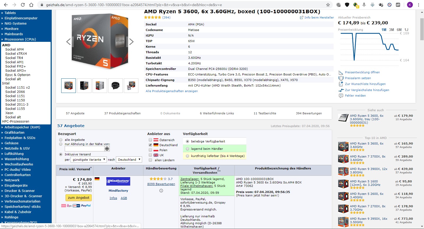424x229 pixels.
Task: Check the Österreich seller checkbox
Action: (150, 140)
